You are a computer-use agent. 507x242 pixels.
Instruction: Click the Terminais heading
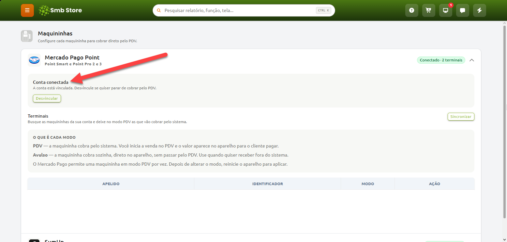pos(38,116)
